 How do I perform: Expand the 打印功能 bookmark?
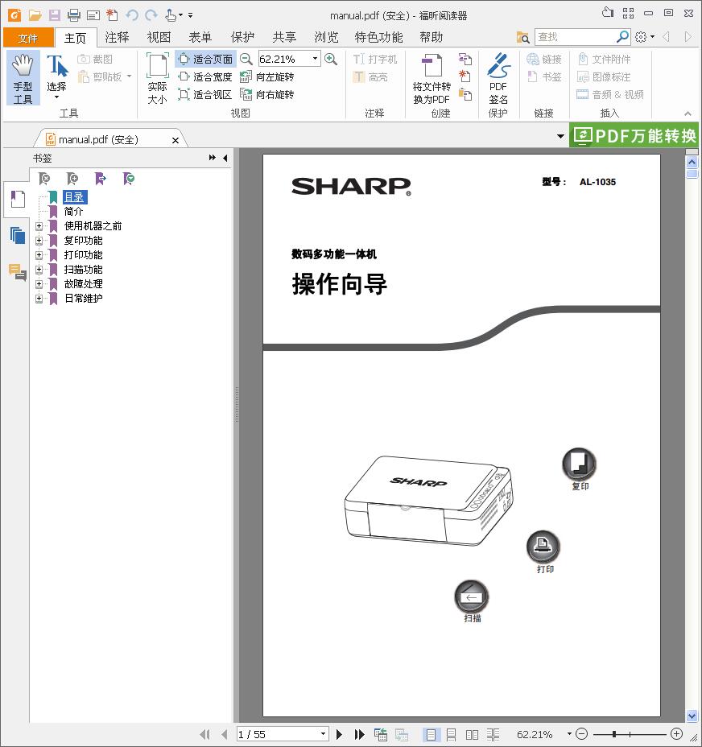click(39, 255)
